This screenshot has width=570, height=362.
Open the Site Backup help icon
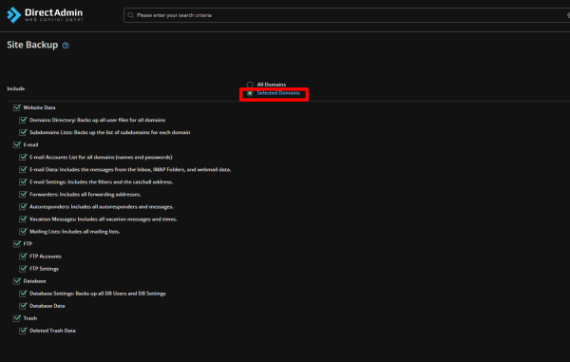[x=66, y=46]
